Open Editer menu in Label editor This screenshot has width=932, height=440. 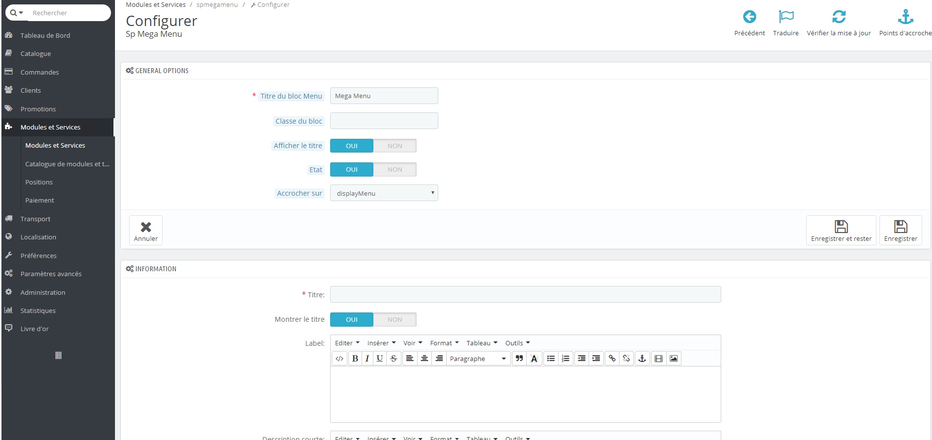(x=347, y=343)
